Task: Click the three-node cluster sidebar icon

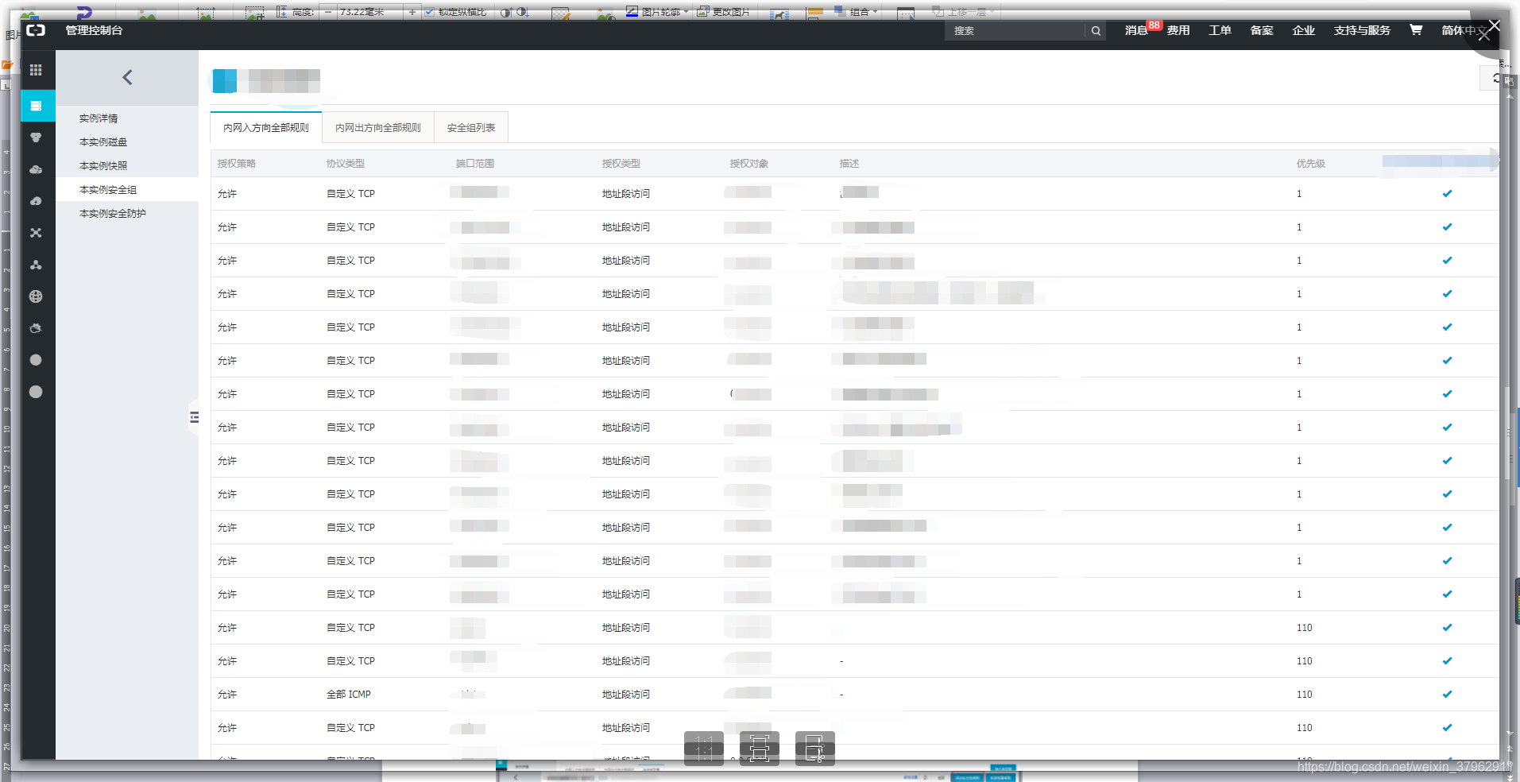Action: click(x=36, y=265)
